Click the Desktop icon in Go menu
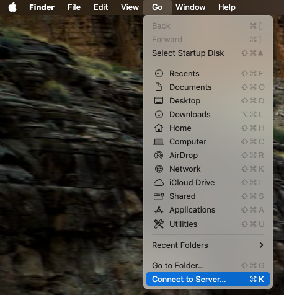 (159, 101)
